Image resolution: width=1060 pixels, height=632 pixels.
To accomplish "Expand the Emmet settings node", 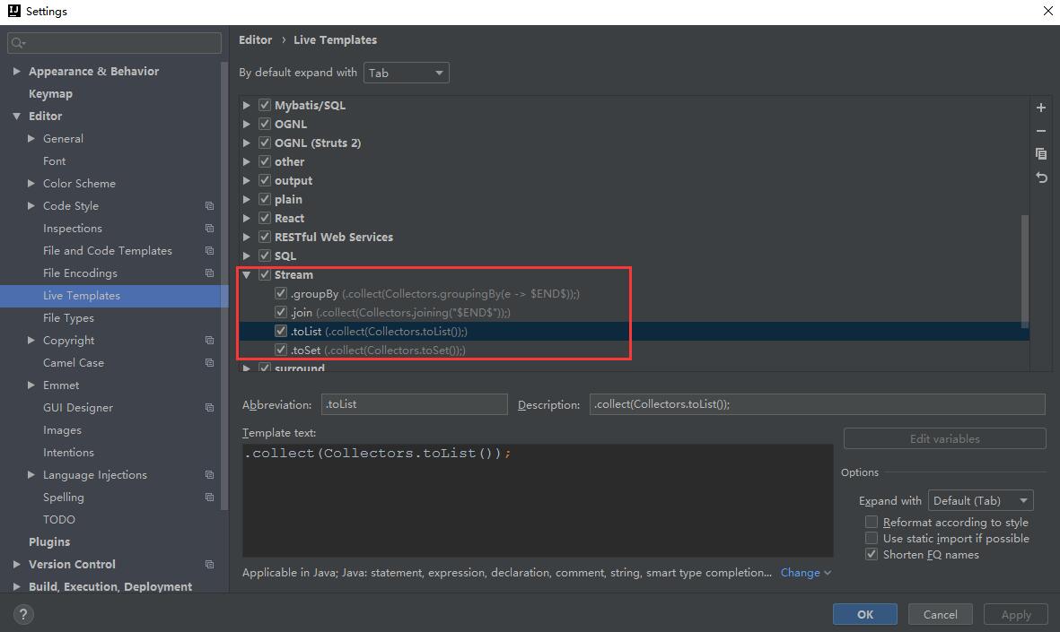I will tap(31, 385).
